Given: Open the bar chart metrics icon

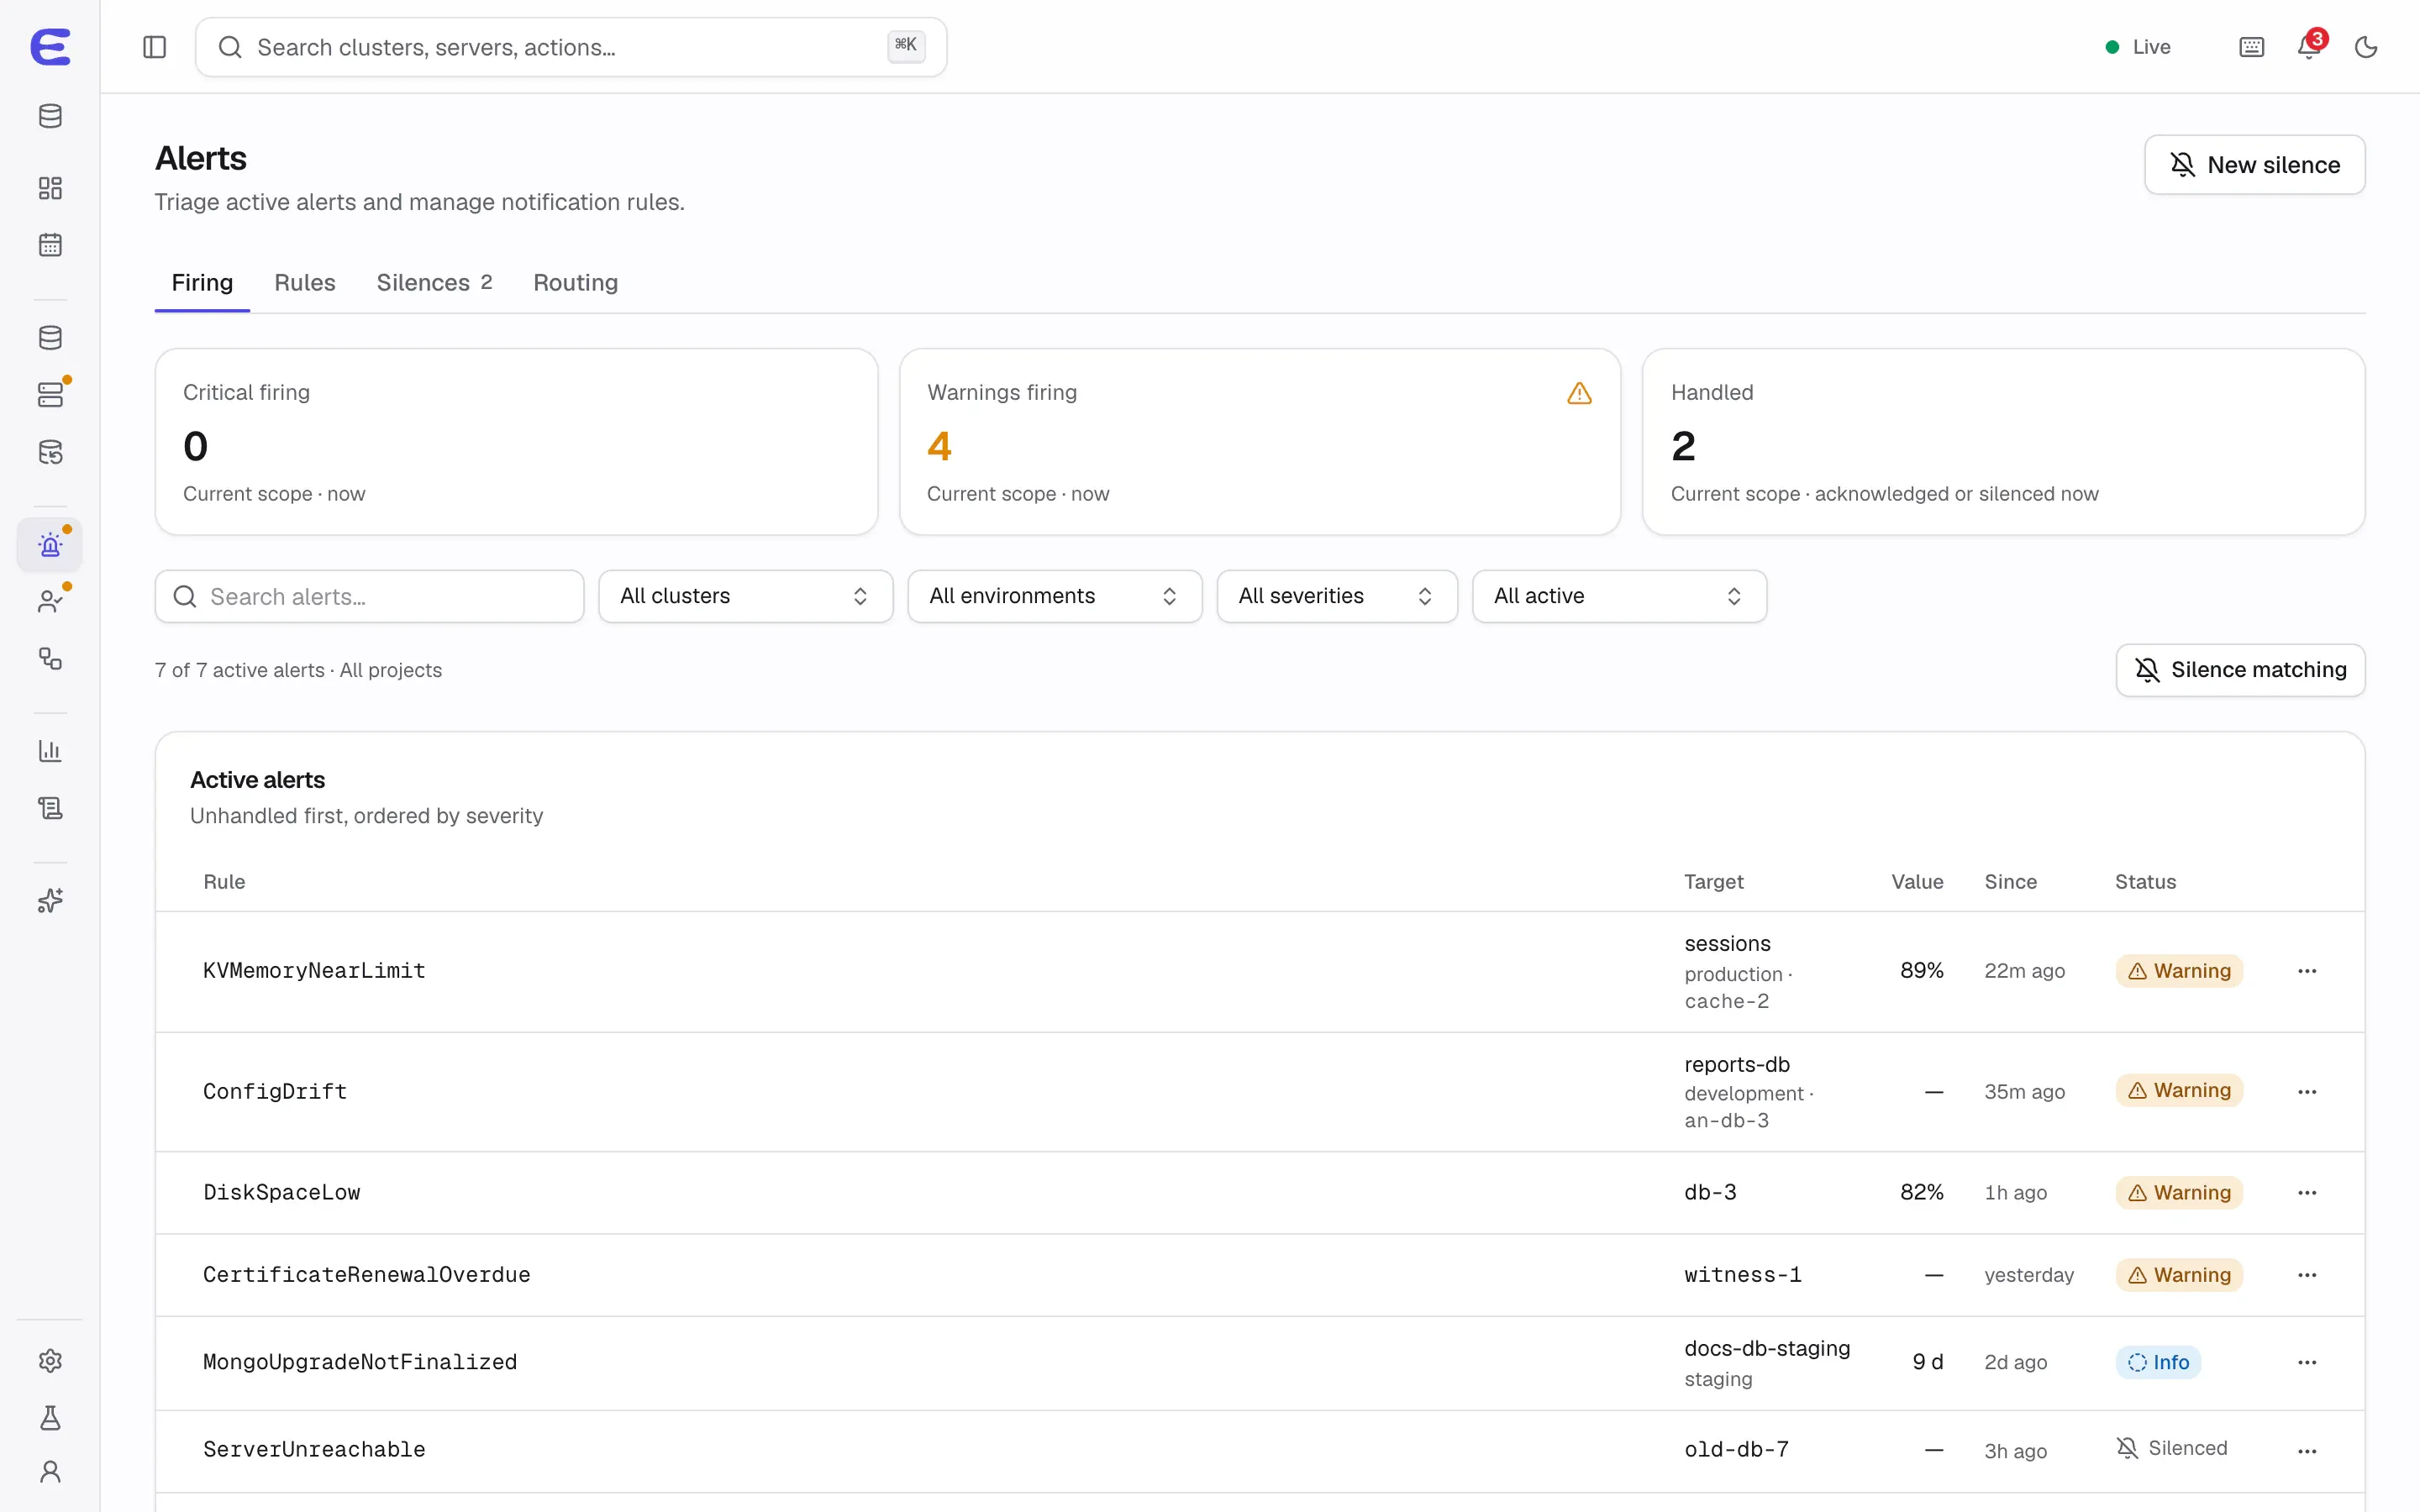Looking at the screenshot, I should (x=50, y=751).
